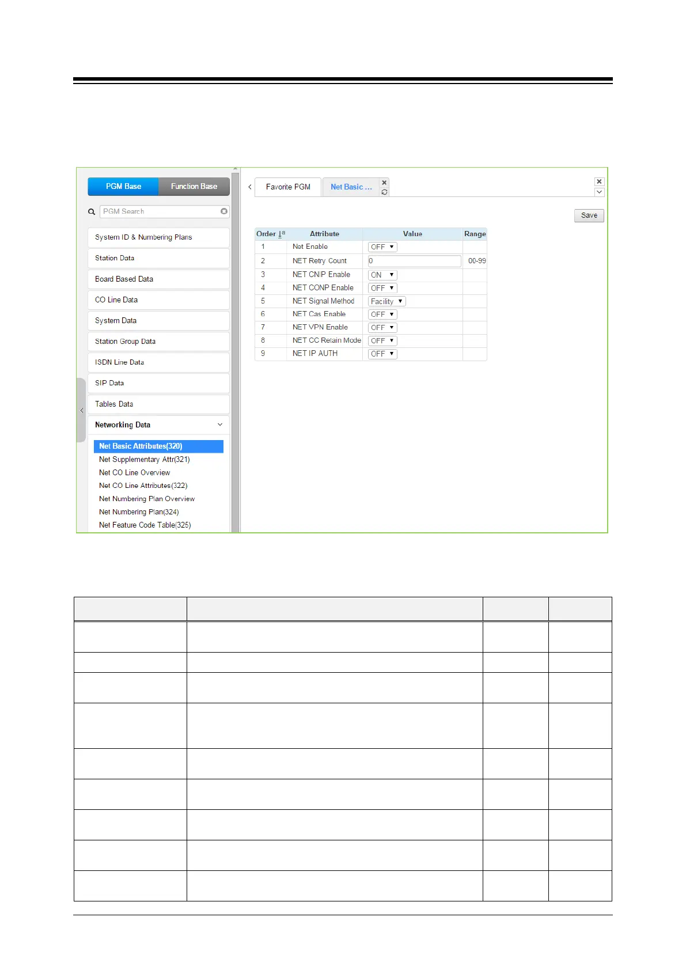
Task: Open the NET IP AUTH dropdown
Action: (x=382, y=354)
